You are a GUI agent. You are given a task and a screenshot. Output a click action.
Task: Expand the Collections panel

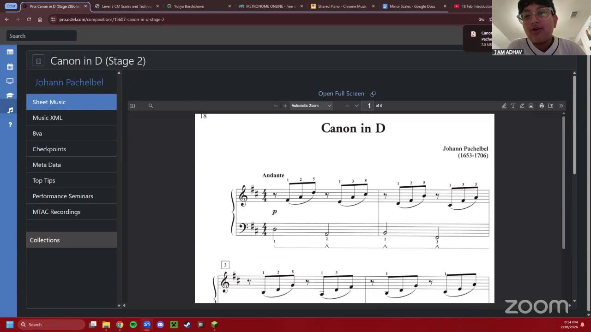(72, 240)
